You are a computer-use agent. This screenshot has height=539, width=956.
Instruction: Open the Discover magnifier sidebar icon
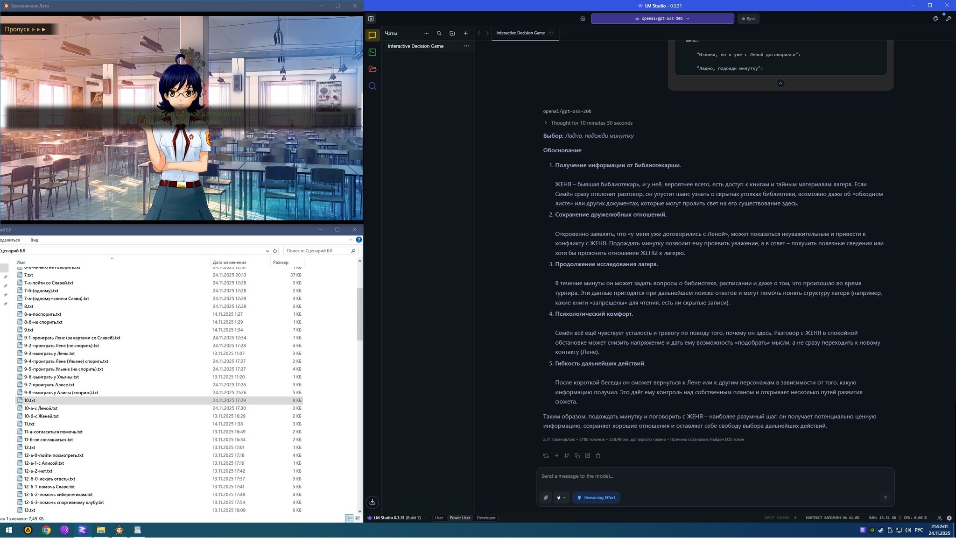[372, 86]
